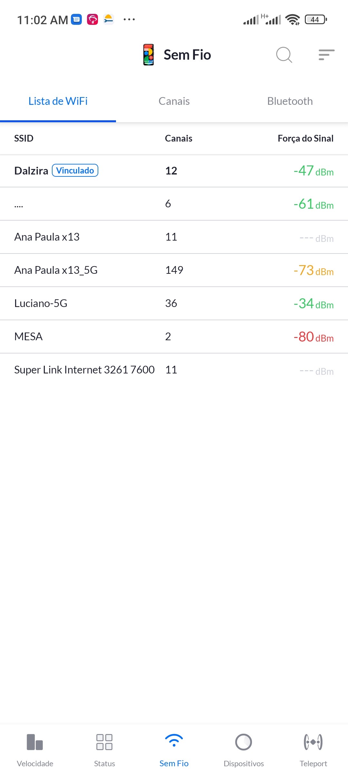Open the Dispositivos circle icon
Image resolution: width=348 pixels, height=774 pixels.
[x=244, y=742]
